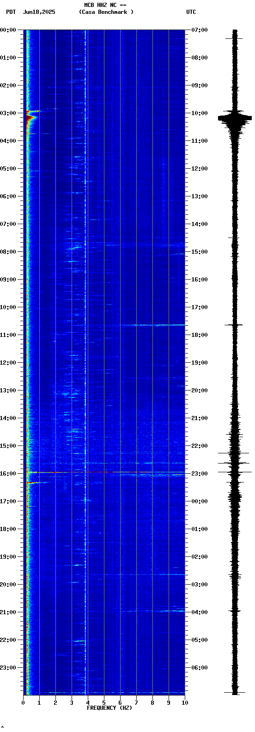
Task: Click the 07:00 label on the UTC axis
Action: 200,30
